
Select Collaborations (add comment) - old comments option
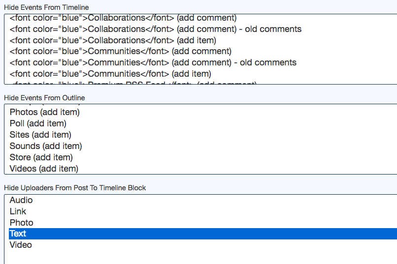click(x=155, y=29)
